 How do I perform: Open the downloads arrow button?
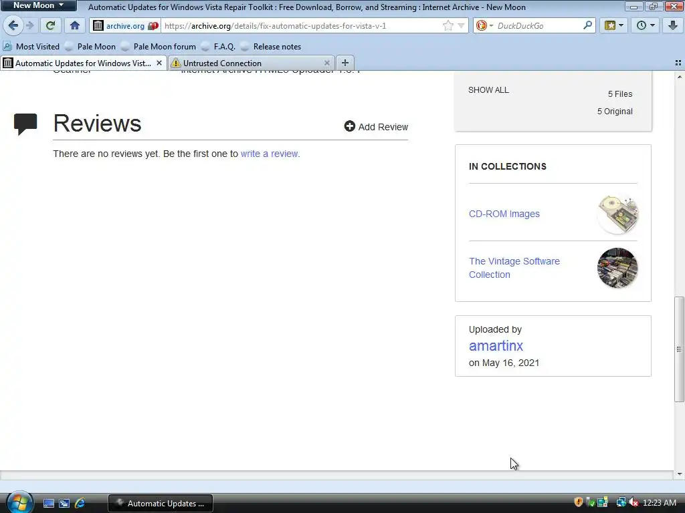click(x=673, y=26)
